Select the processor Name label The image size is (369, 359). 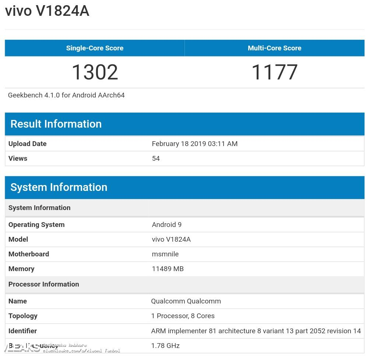18,301
